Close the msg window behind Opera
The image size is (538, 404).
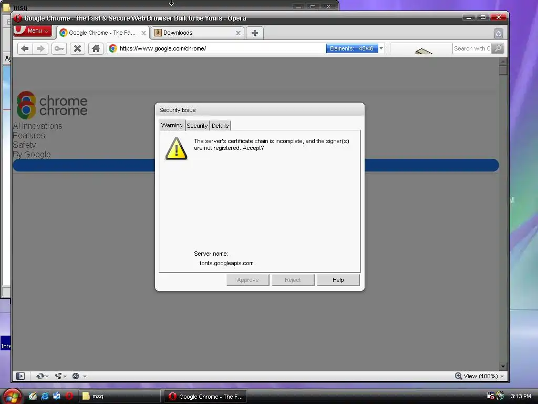click(x=328, y=6)
